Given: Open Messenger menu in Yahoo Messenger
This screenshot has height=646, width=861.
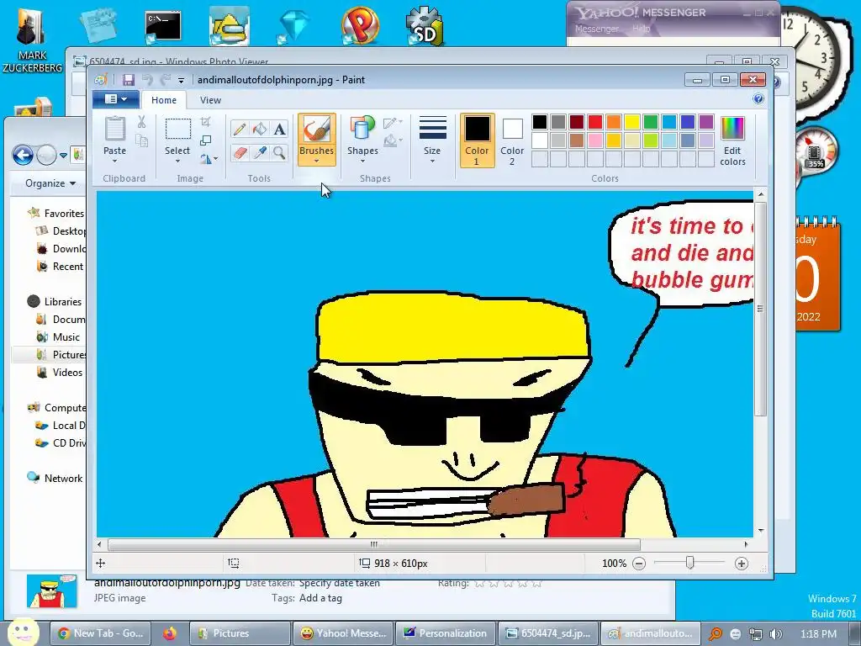Looking at the screenshot, I should tap(596, 29).
